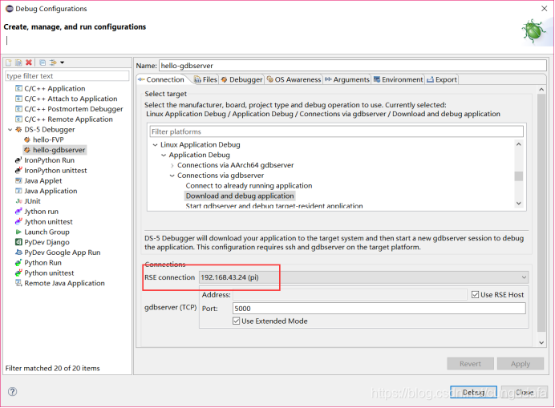Toggle the Use Extended Mode checkbox
Image resolution: width=555 pixels, height=408 pixels.
point(236,321)
